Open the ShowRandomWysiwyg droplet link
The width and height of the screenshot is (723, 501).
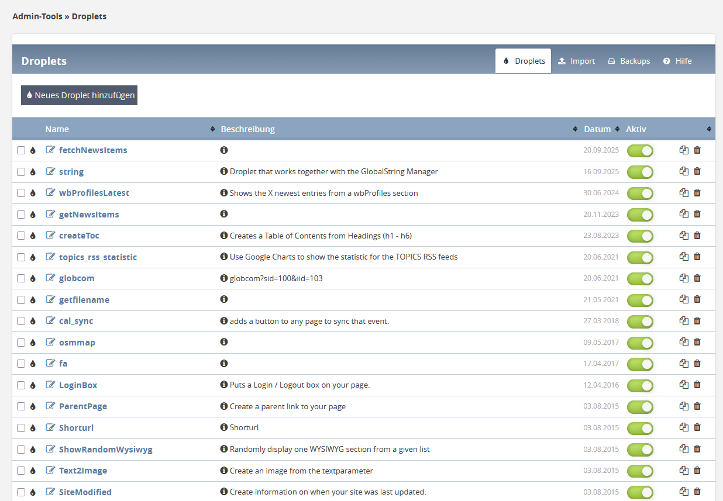click(x=105, y=450)
